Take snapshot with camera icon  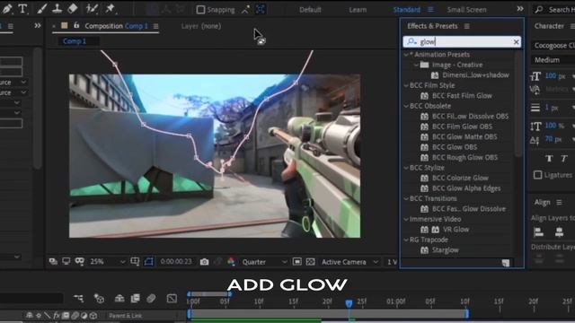point(204,262)
